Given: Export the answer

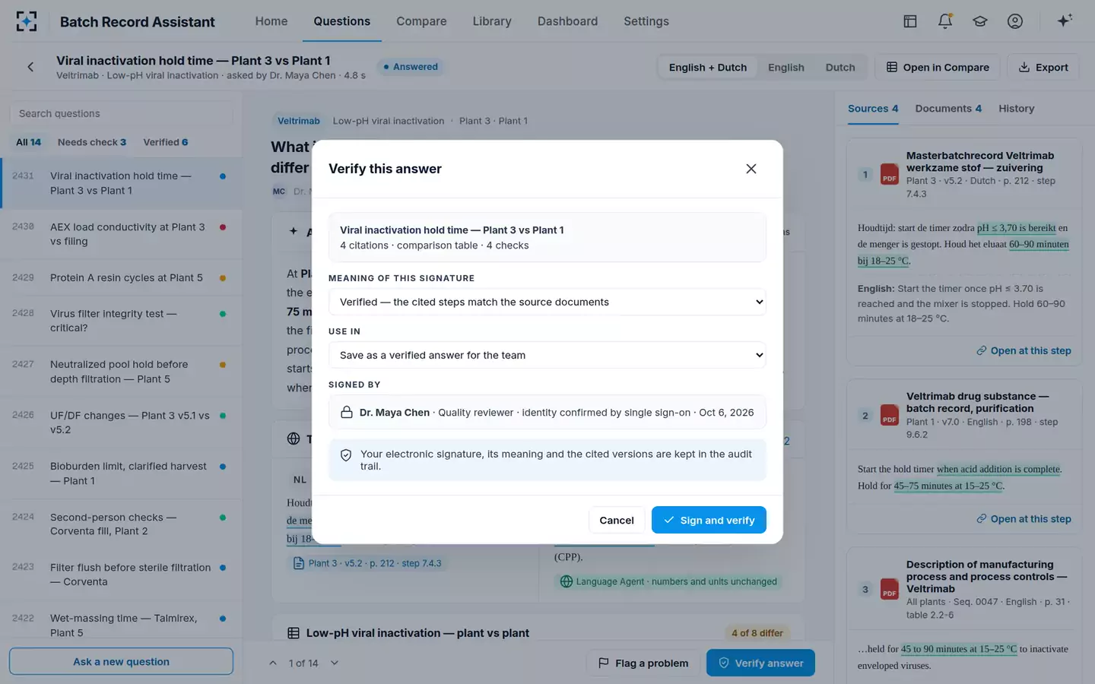Looking at the screenshot, I should click(x=1043, y=68).
